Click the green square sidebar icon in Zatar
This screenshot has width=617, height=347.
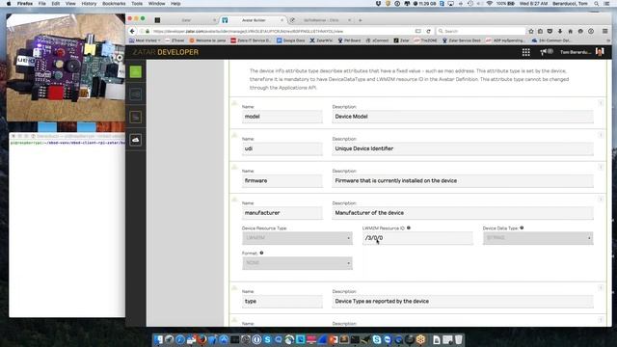pos(136,71)
